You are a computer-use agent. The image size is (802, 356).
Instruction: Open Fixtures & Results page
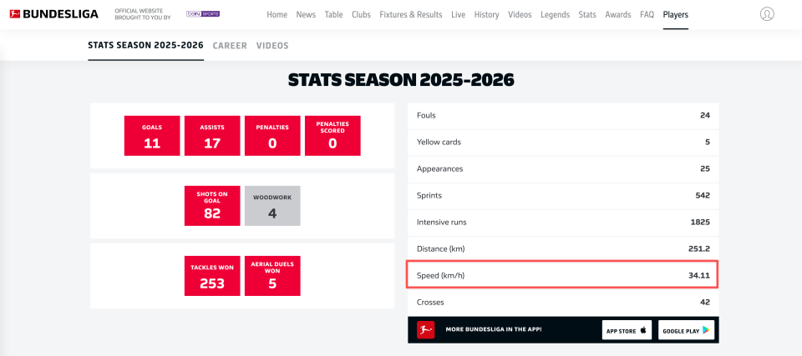[x=411, y=15]
